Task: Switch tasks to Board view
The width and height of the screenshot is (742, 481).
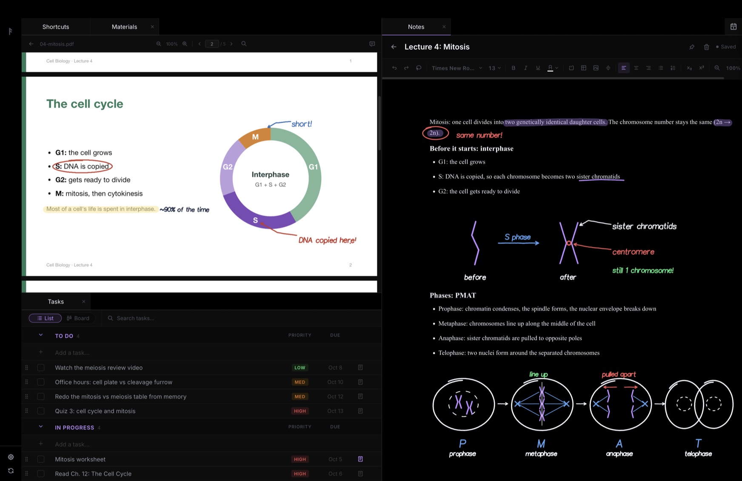Action: 78,318
